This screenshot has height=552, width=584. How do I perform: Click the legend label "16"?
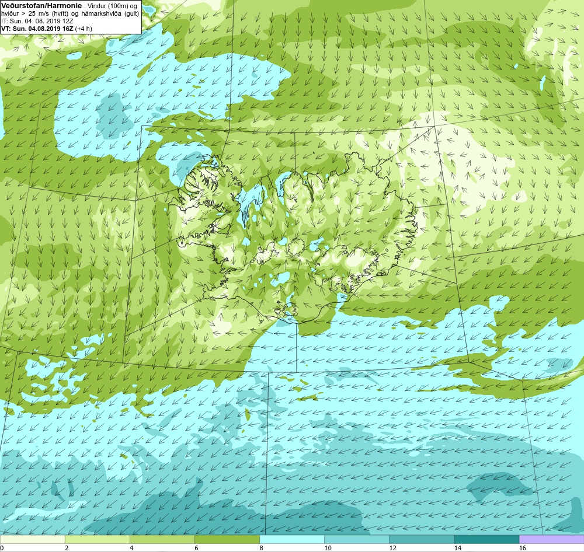coord(522,548)
